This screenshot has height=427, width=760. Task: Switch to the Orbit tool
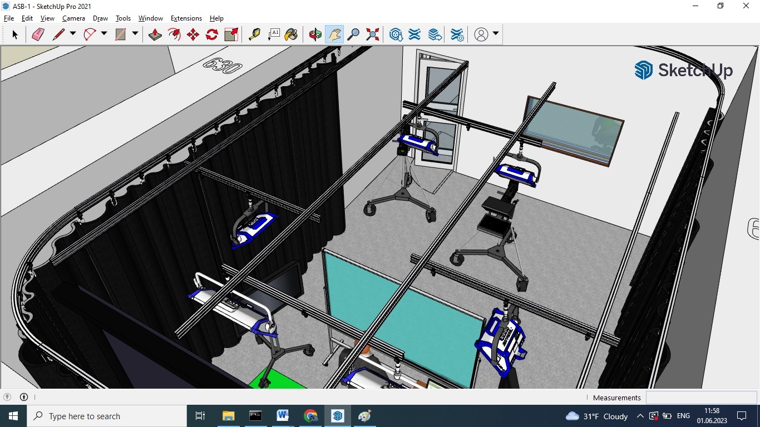(315, 34)
